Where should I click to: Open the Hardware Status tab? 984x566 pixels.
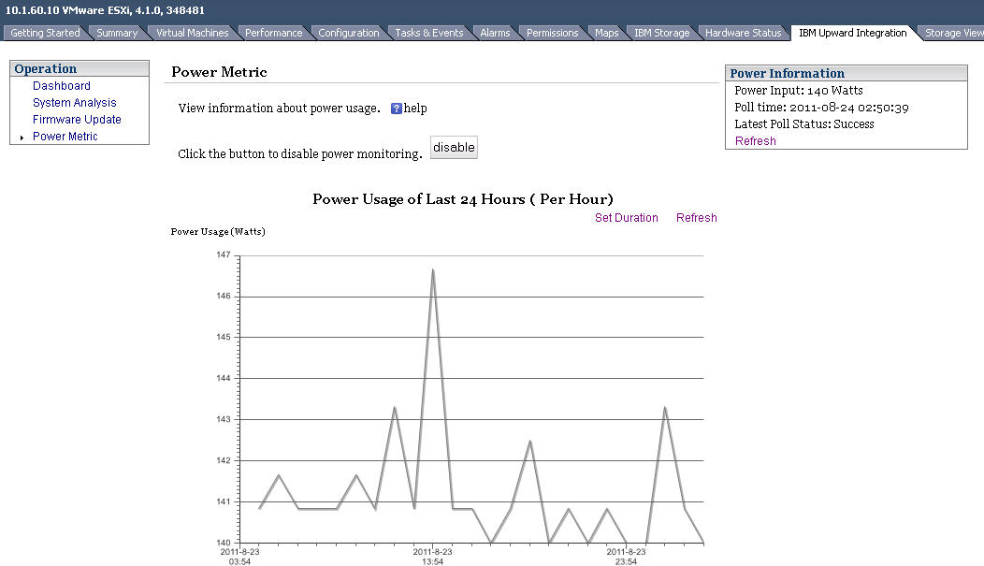pyautogui.click(x=743, y=33)
